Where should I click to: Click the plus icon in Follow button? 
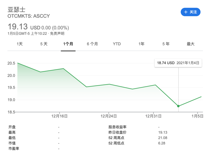(x=186, y=12)
